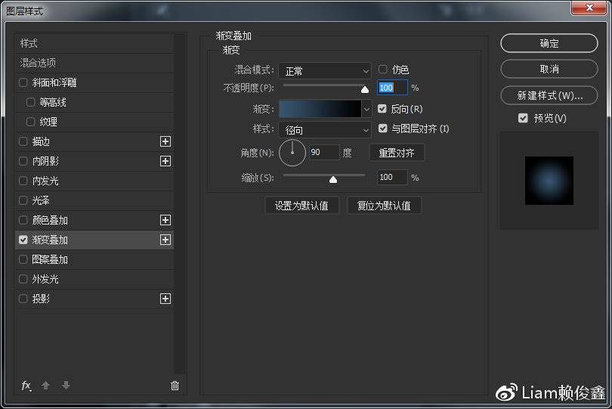Enable the 图案叠加 checkbox
Viewport: 612px width, 409px height.
coord(23,259)
